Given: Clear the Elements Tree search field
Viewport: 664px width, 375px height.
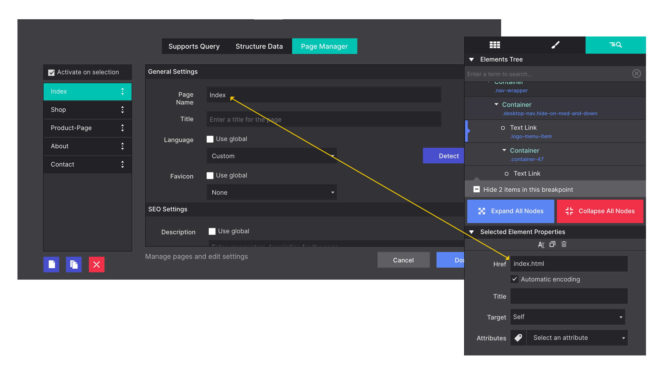Looking at the screenshot, I should 636,74.
